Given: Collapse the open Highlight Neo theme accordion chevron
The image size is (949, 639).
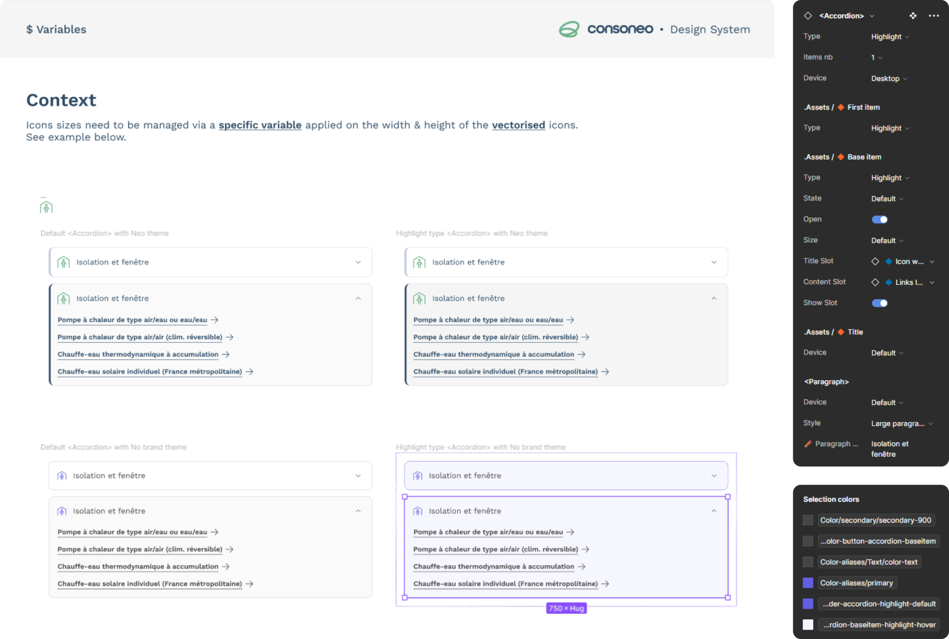Looking at the screenshot, I should (x=714, y=299).
